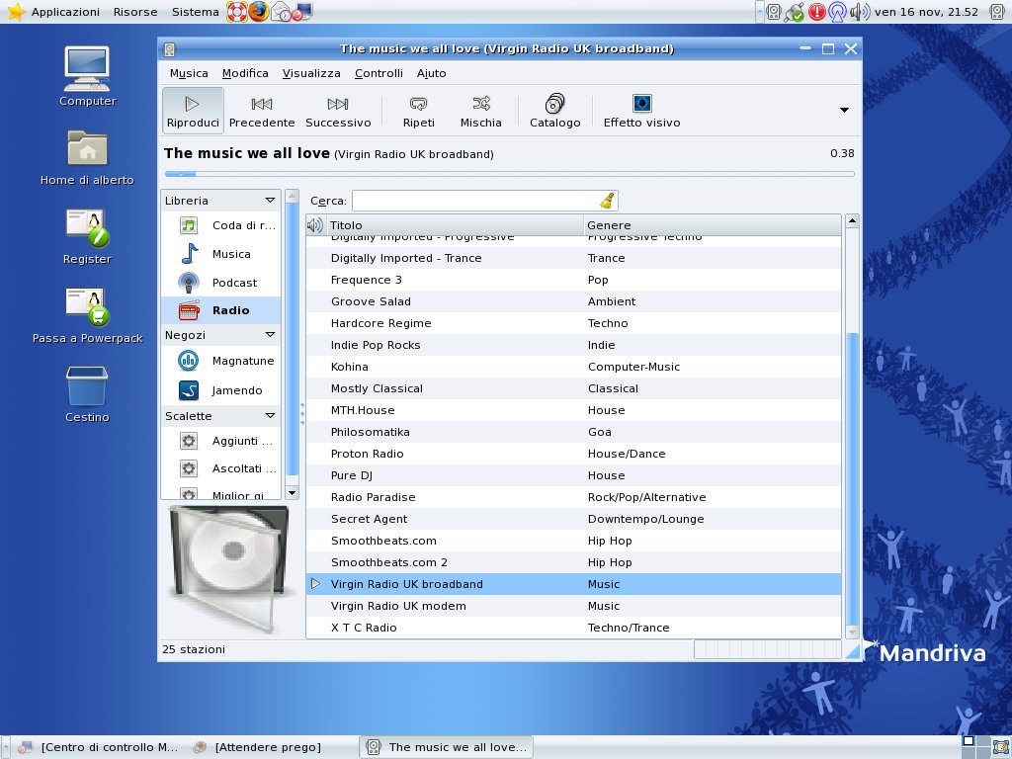Sort stations by the Genere column
This screenshot has height=759, width=1012.
713,225
